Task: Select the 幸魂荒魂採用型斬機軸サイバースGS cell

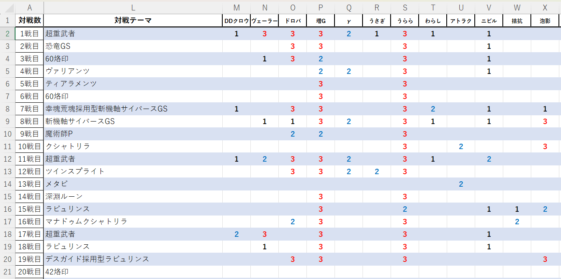Action: pos(133,109)
